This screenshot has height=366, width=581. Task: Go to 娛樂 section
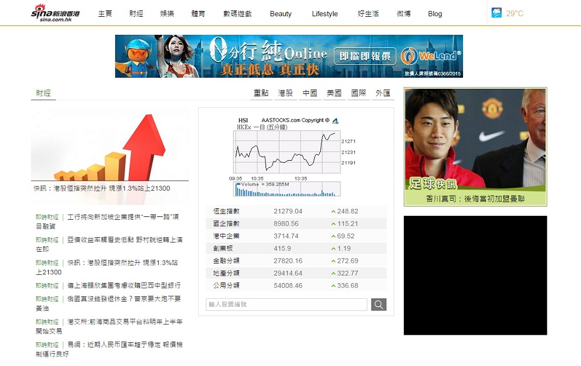(x=167, y=14)
